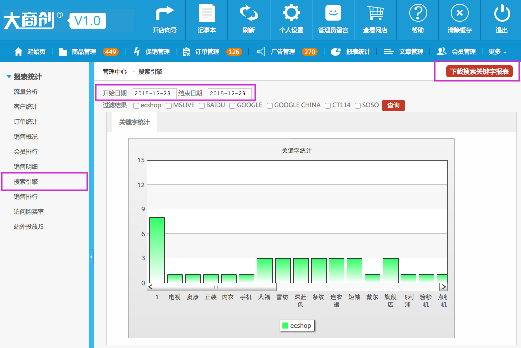Click the 449 badge on 商品管理
This screenshot has height=348, width=521.
click(x=110, y=52)
